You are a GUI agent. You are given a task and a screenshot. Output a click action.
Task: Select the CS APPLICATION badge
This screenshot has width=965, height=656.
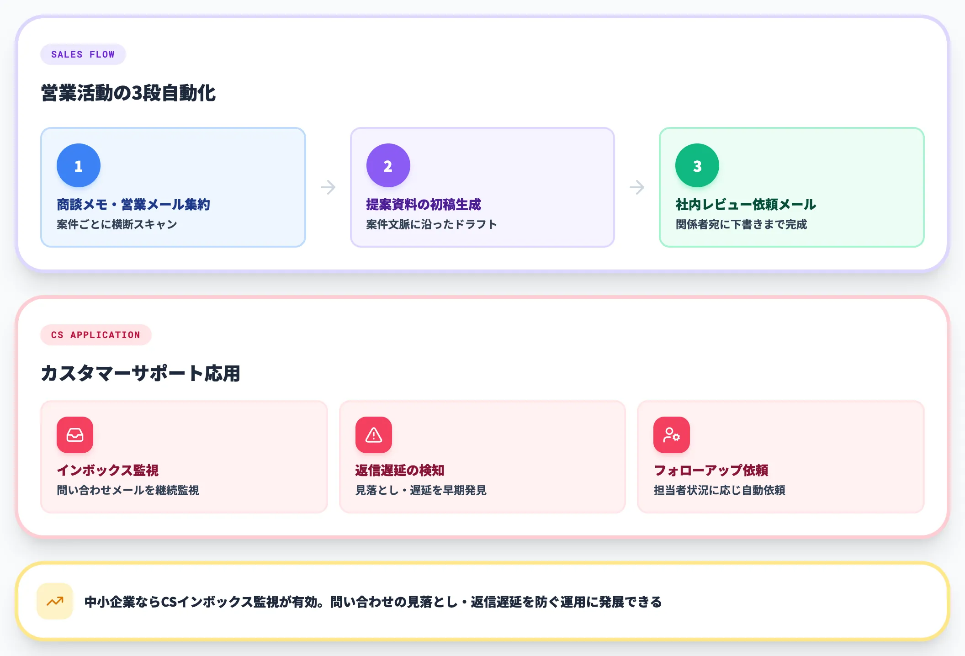[95, 335]
